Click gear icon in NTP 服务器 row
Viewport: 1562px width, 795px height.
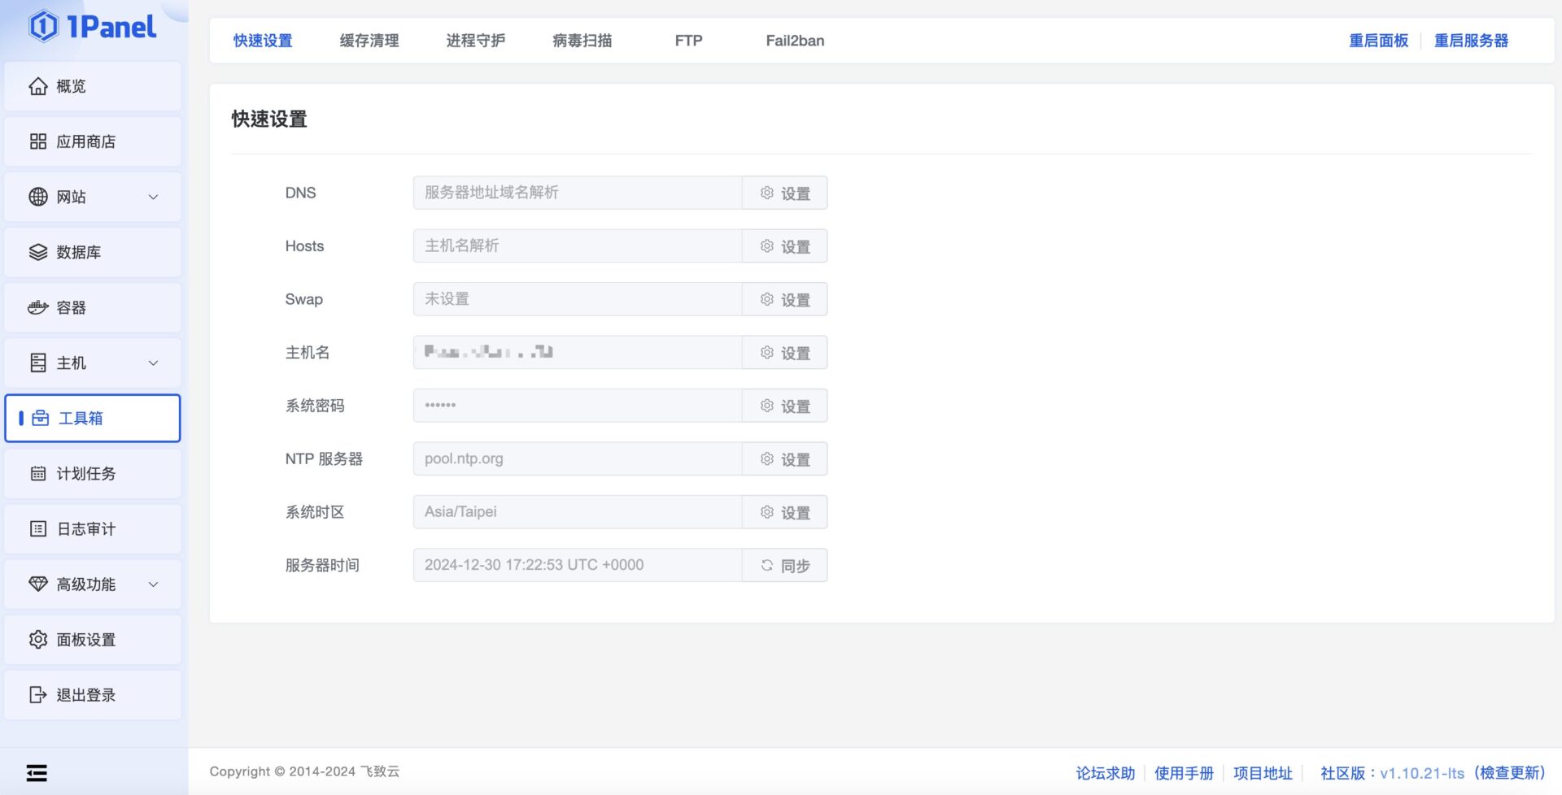767,458
